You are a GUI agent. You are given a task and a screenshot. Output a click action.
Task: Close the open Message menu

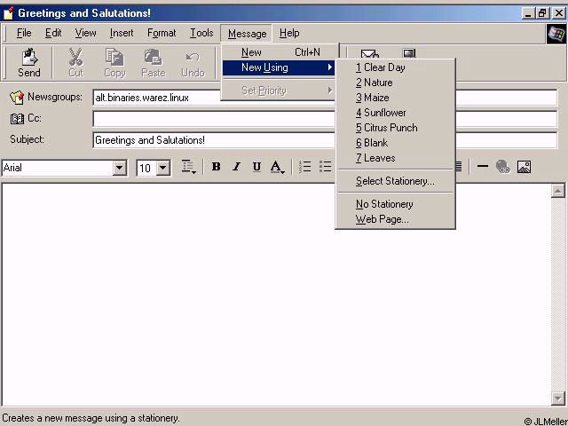click(247, 34)
